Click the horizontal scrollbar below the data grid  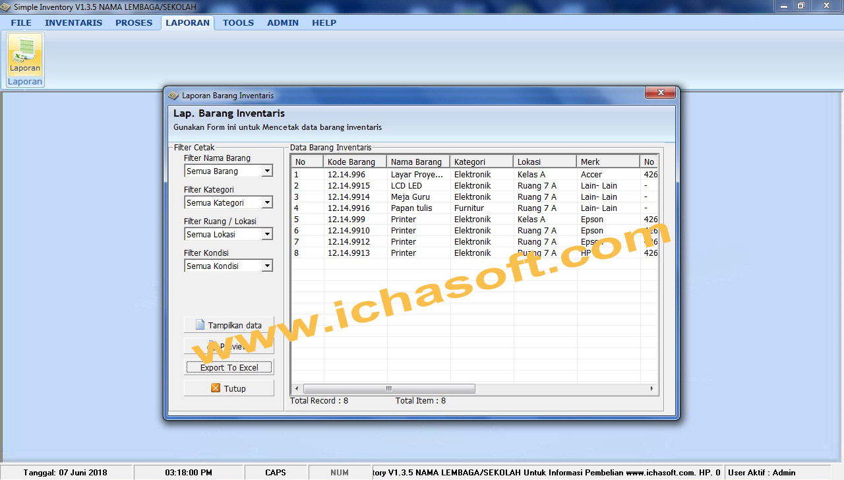tap(388, 388)
